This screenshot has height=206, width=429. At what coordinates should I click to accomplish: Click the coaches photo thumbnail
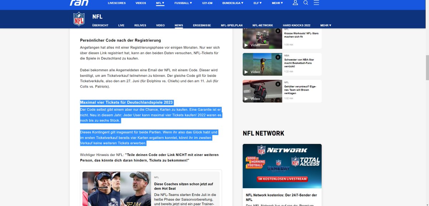tap(116, 189)
